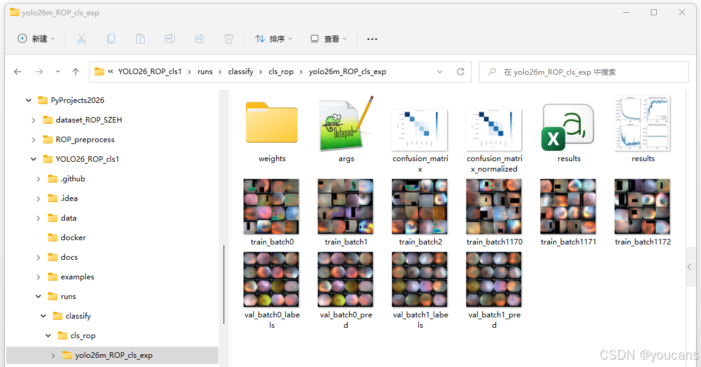Go up one folder level arrow
Screen dimensions: 701x367
(75, 72)
